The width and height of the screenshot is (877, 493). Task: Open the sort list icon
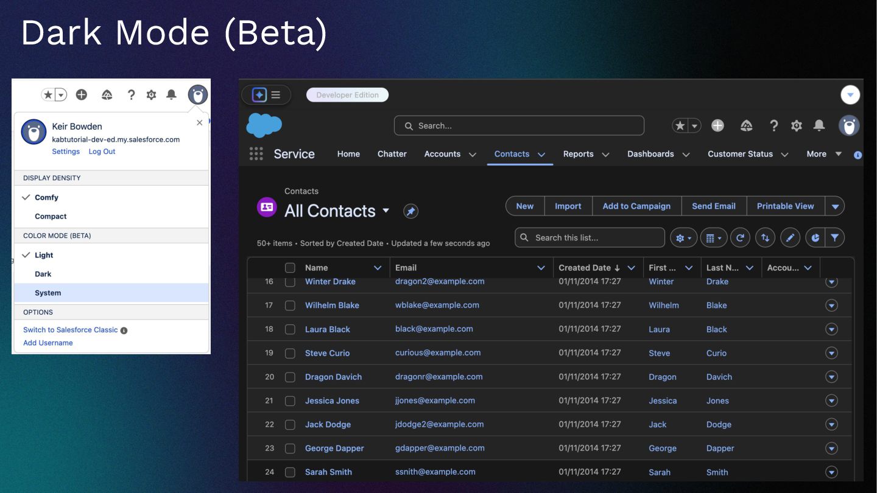pos(765,237)
